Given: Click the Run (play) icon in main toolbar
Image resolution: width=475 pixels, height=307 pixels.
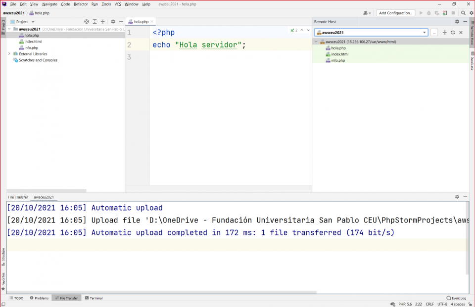Looking at the screenshot, I should pos(421,13).
